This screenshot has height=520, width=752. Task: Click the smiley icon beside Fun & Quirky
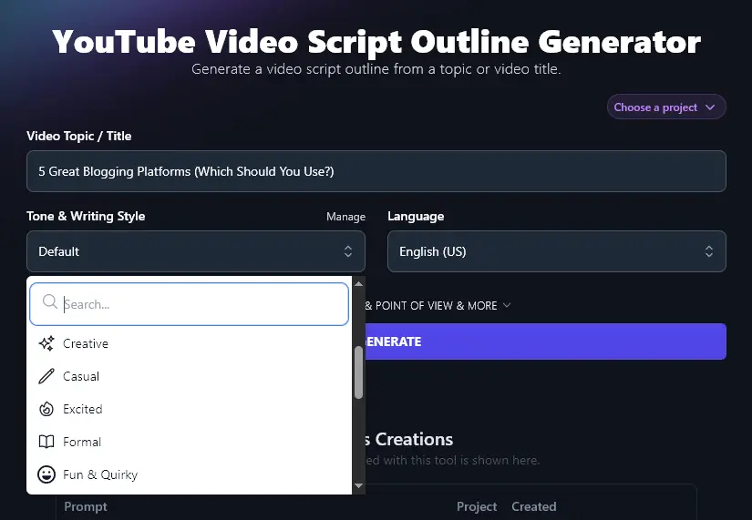pyautogui.click(x=46, y=474)
